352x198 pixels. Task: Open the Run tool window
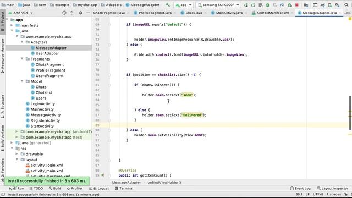pyautogui.click(x=16, y=188)
